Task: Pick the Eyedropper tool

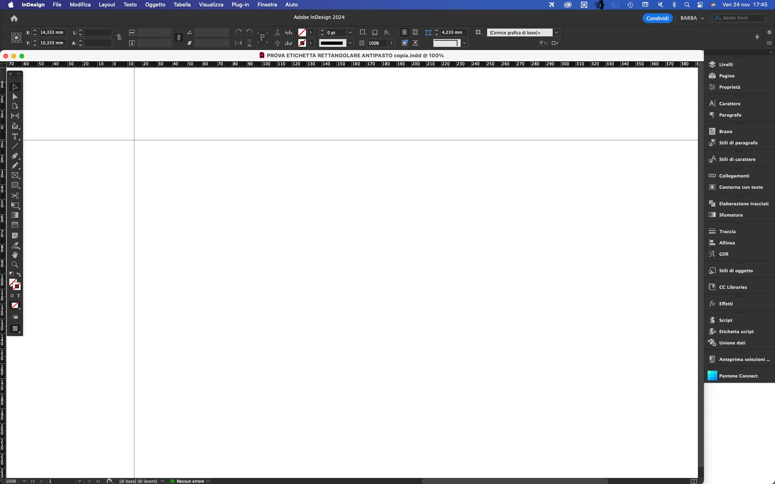Action: coord(15,245)
